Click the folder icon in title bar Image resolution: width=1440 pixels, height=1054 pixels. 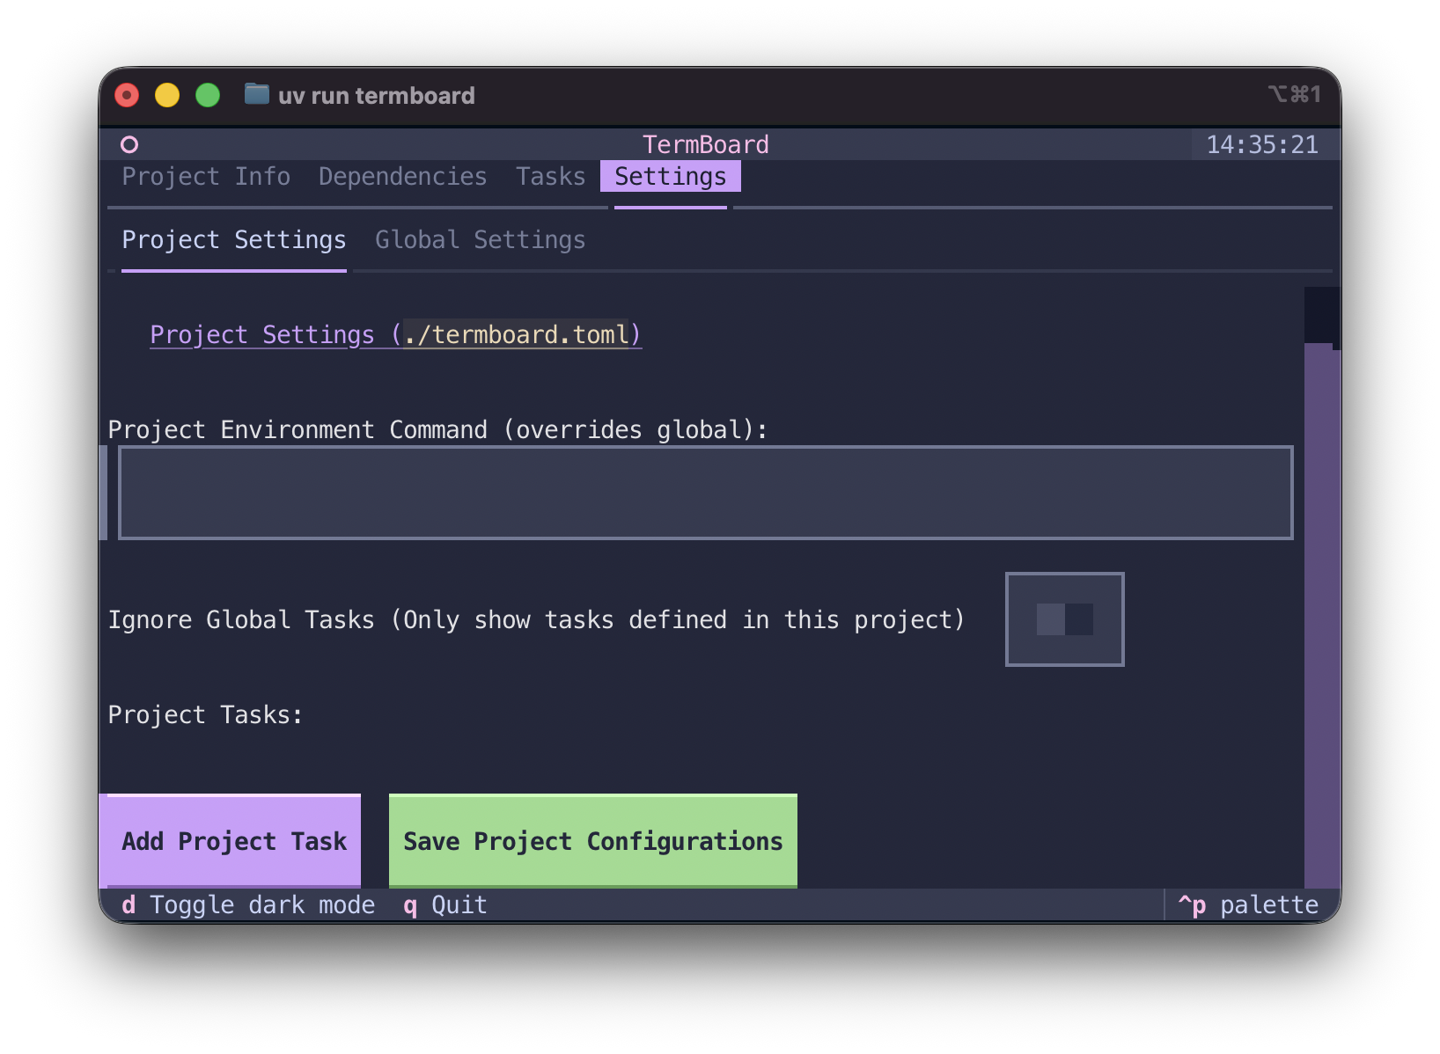click(256, 93)
